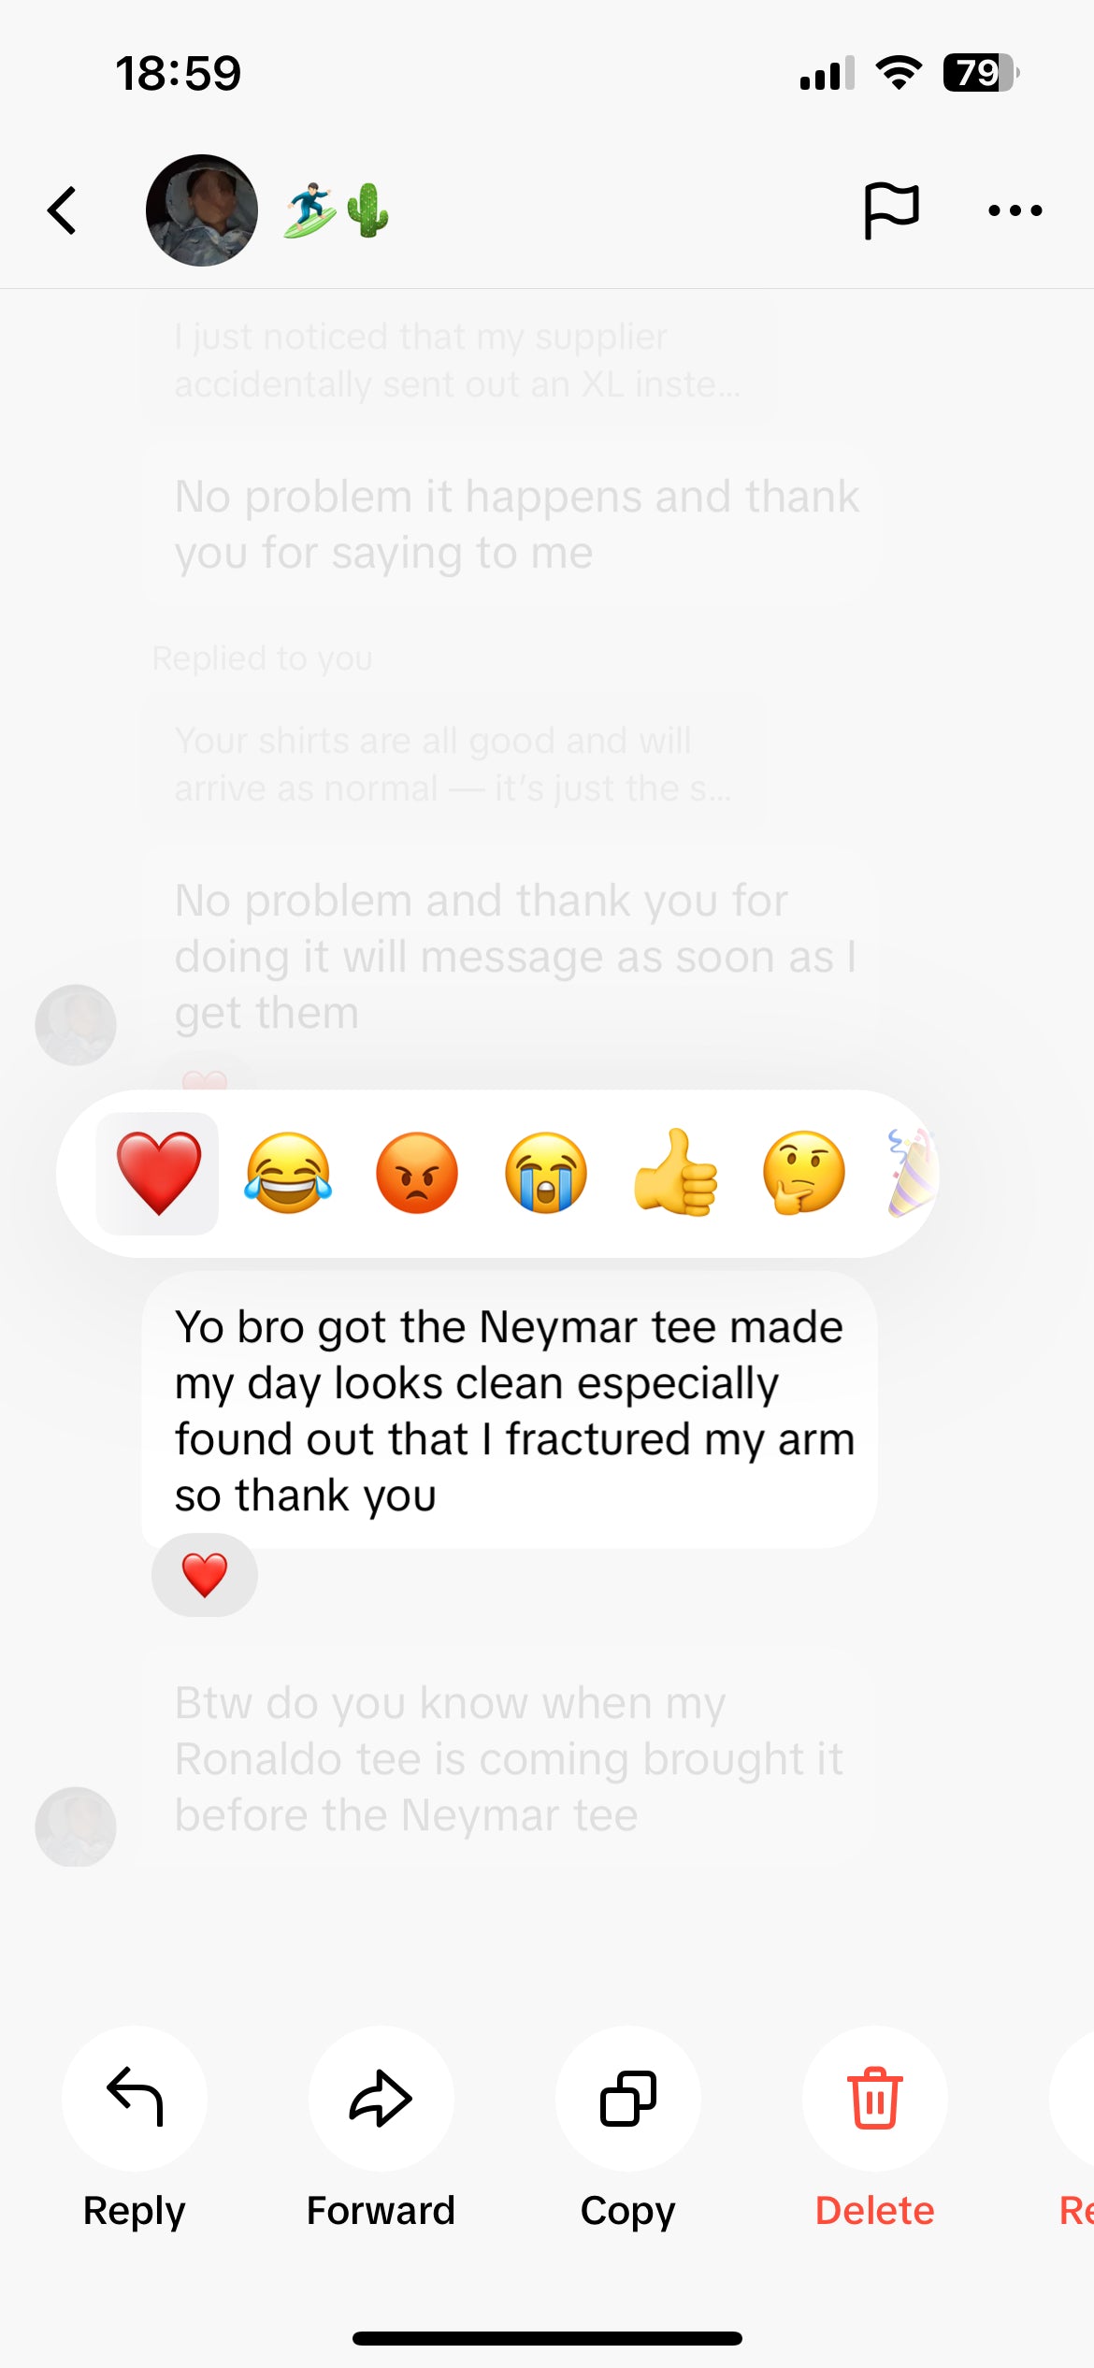
Task: Copy the selected message
Action: pyautogui.click(x=628, y=2098)
